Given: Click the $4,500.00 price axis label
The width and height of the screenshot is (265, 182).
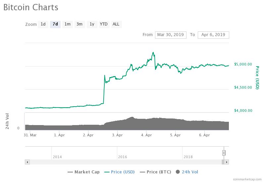Looking at the screenshot, I should tap(243, 87).
